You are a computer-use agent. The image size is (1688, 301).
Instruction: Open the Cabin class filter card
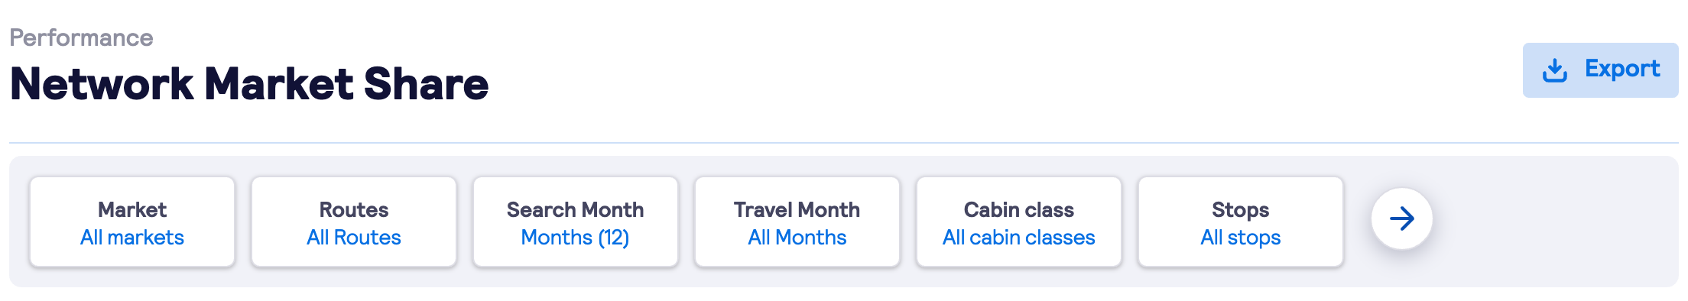coord(1019,222)
